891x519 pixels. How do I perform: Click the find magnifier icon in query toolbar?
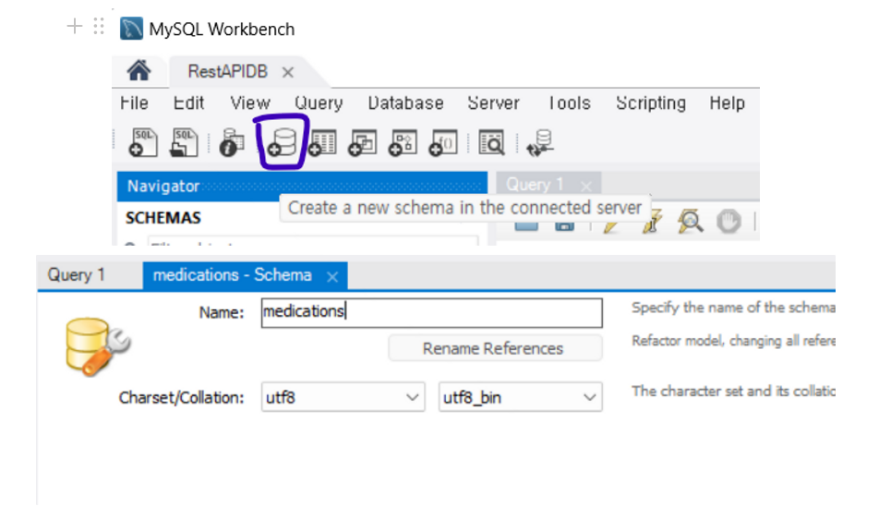pyautogui.click(x=691, y=222)
